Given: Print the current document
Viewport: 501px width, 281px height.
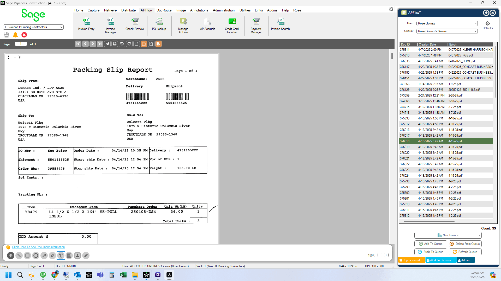Looking at the screenshot, I should click(115, 44).
